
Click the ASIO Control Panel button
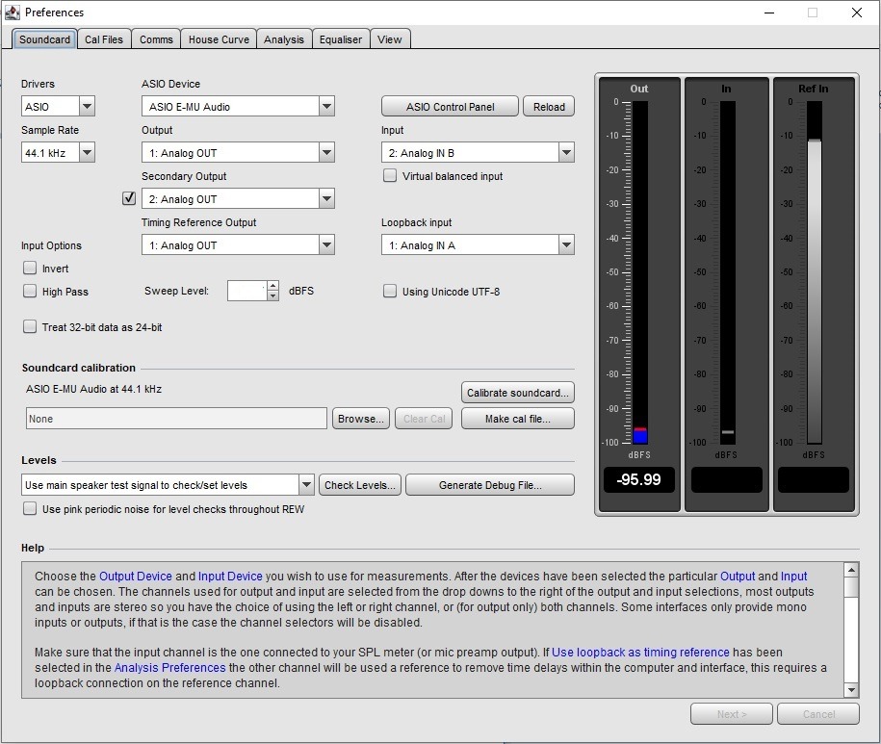[x=450, y=106]
